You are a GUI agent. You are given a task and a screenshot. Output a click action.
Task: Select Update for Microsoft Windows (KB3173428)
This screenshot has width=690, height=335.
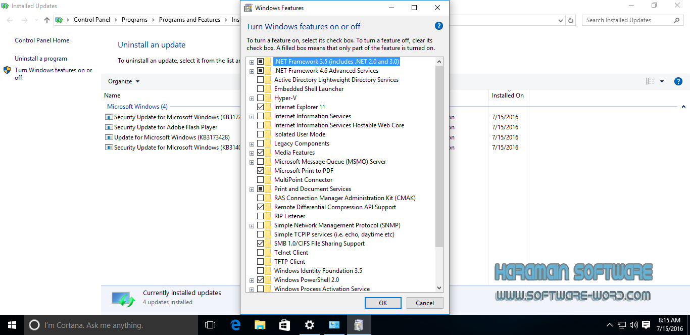pyautogui.click(x=172, y=137)
